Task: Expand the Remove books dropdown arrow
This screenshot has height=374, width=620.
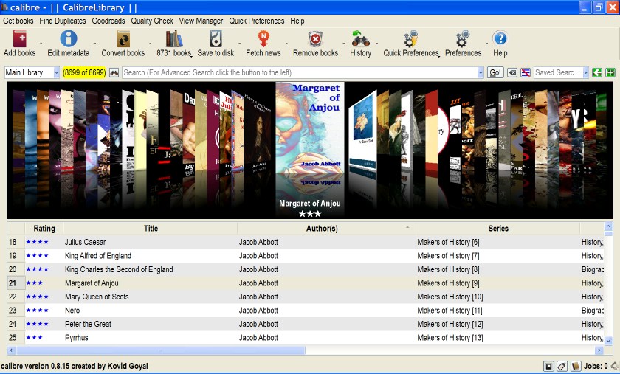Action: [x=344, y=44]
